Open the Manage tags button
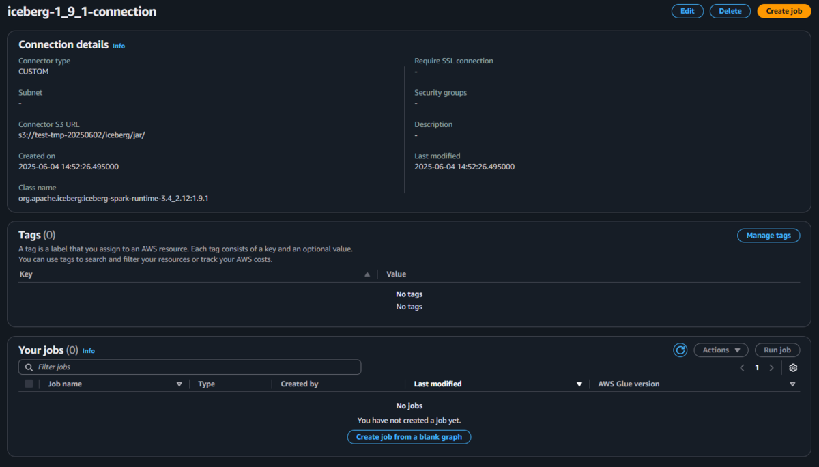Screen dimensions: 819x467 click(768, 236)
